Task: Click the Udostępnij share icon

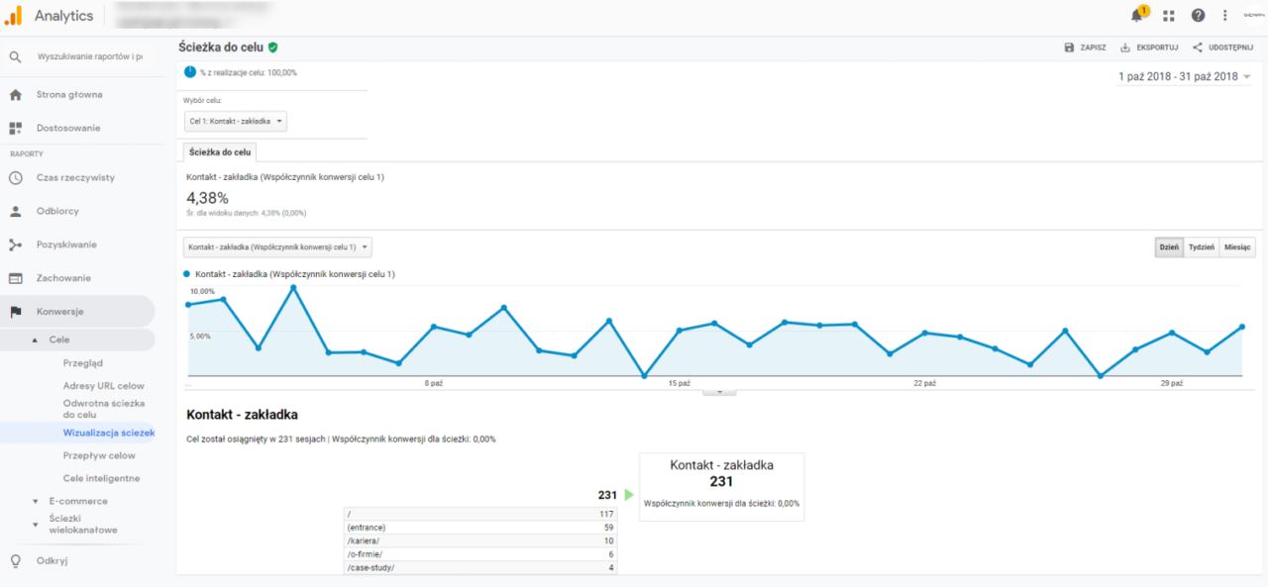Action: coord(1198,48)
